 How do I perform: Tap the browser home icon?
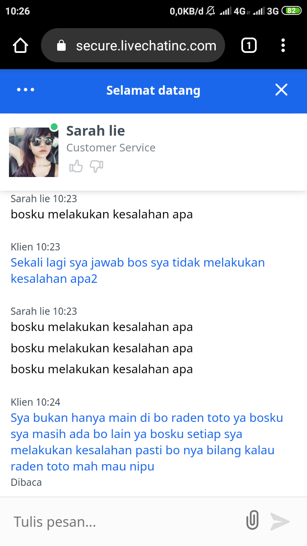pyautogui.click(x=20, y=46)
